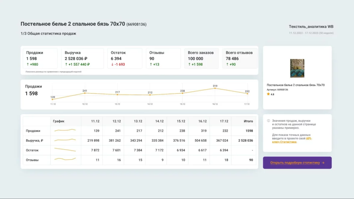Click the График column header

tap(59, 121)
